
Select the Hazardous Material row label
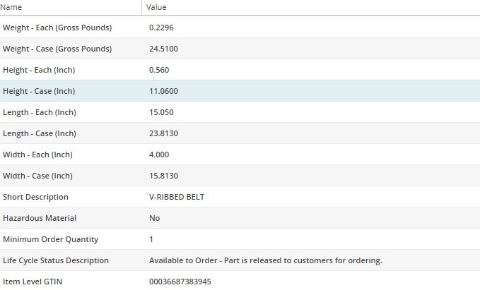pyautogui.click(x=40, y=218)
